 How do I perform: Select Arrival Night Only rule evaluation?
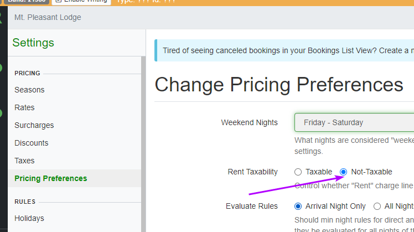(298, 206)
